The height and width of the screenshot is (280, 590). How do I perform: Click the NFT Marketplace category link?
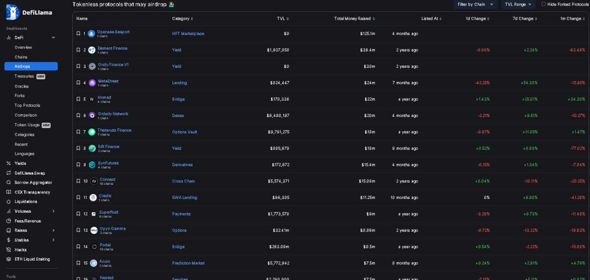(188, 34)
